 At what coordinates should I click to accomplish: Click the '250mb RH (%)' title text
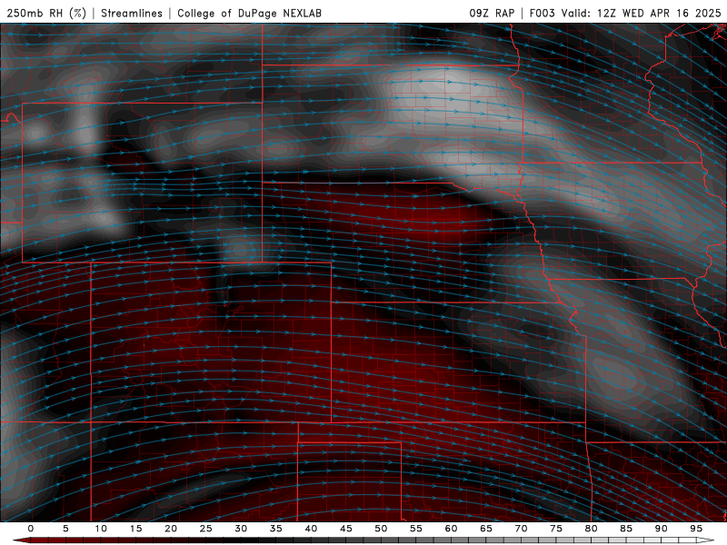47,13
